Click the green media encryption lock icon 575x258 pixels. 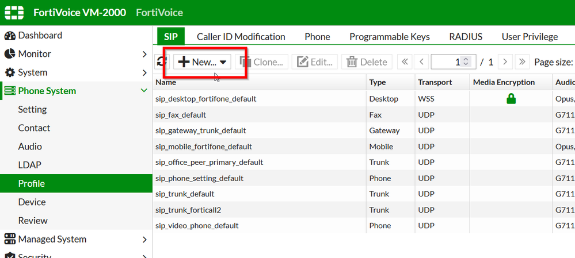511,99
